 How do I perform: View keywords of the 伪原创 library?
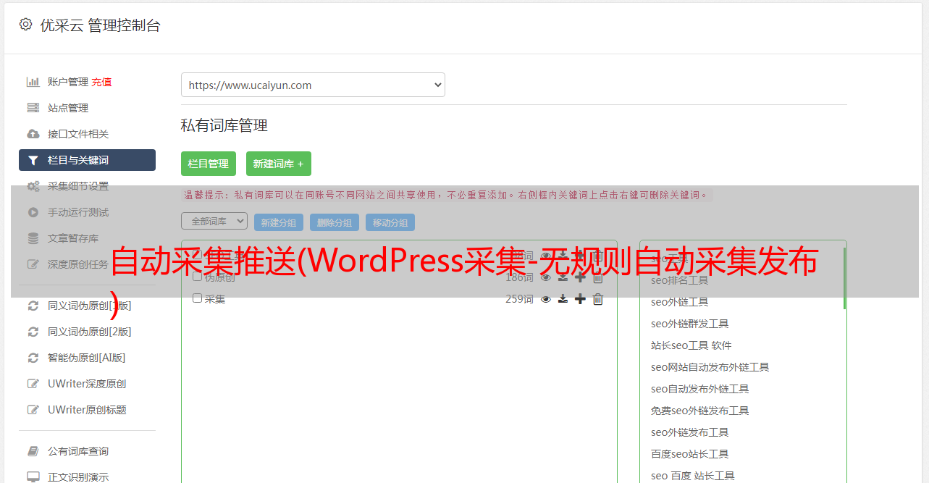coord(546,277)
